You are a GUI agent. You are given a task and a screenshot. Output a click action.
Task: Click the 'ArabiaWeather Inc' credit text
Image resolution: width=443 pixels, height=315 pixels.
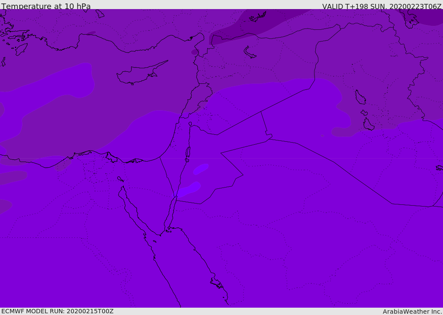(x=412, y=312)
